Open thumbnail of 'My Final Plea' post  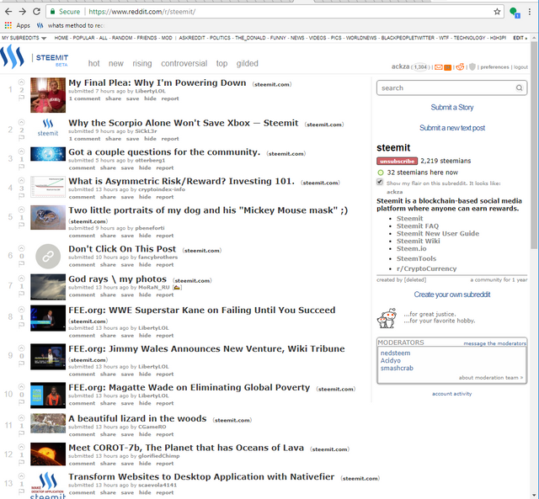pyautogui.click(x=48, y=95)
